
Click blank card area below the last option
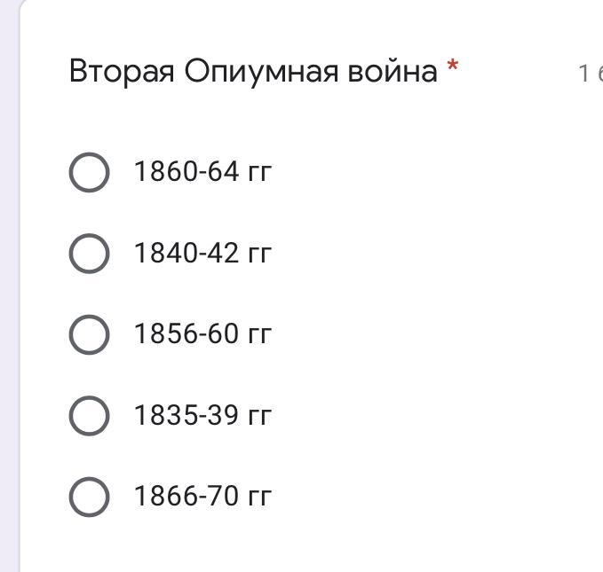[311, 545]
